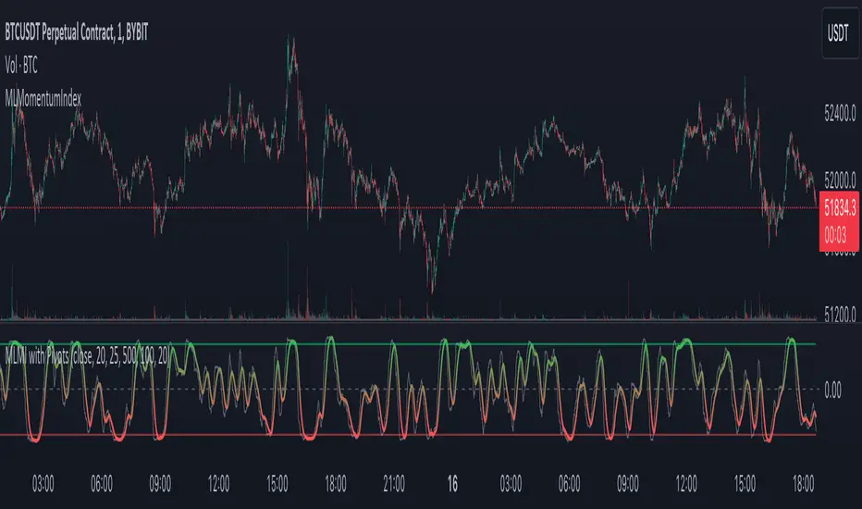Select the last 18:00 time marker

pos(803,484)
